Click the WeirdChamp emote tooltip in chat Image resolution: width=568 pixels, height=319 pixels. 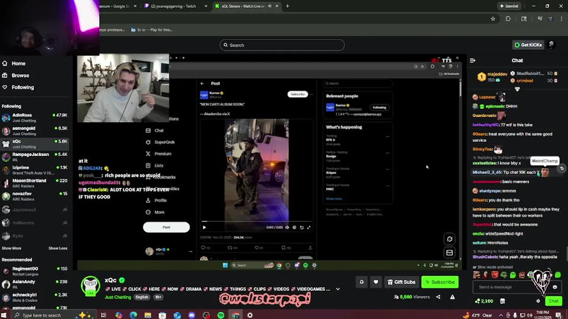click(x=544, y=161)
